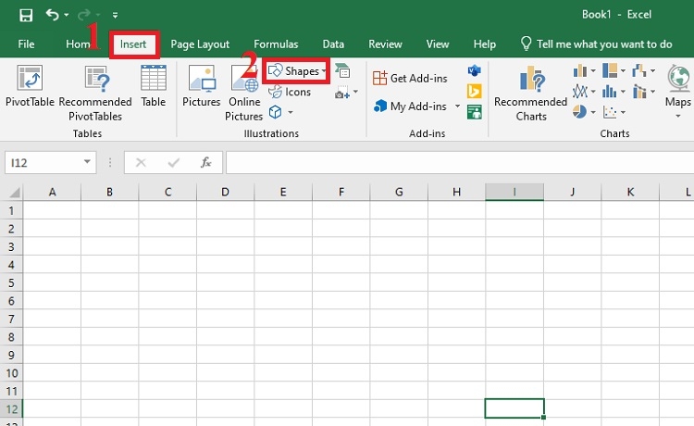694x426 pixels.
Task: Select column F header
Action: (341, 193)
